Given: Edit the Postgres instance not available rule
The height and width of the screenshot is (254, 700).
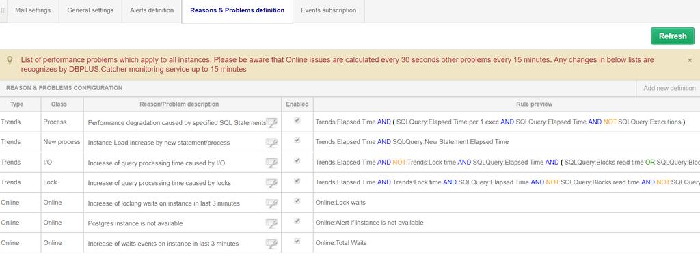Looking at the screenshot, I should coord(271,223).
